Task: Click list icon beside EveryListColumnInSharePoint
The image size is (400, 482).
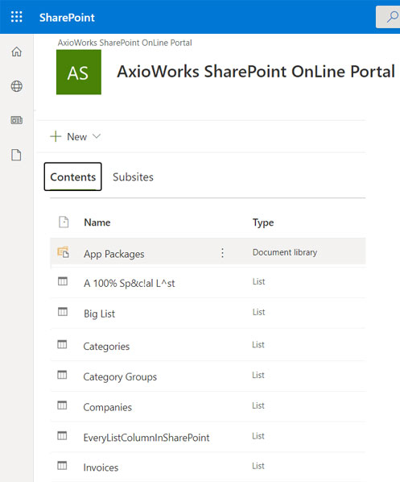Action: [x=62, y=435]
